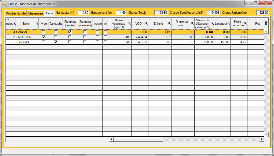Click the column chooser icon beside Prix
274x156 pixels.
tap(266, 23)
